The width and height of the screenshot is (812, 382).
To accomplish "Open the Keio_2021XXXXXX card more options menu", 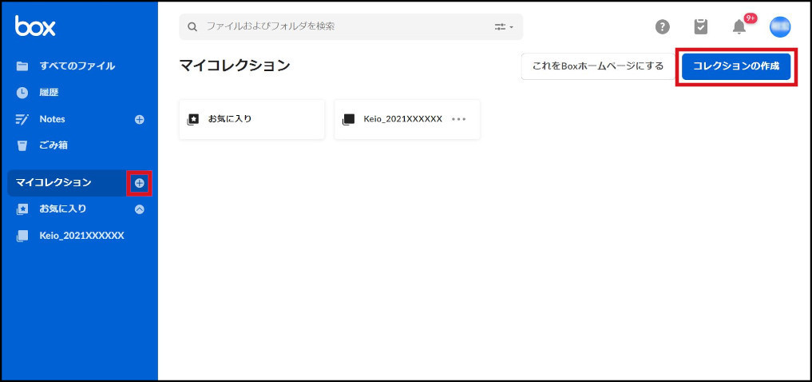I will pos(458,119).
